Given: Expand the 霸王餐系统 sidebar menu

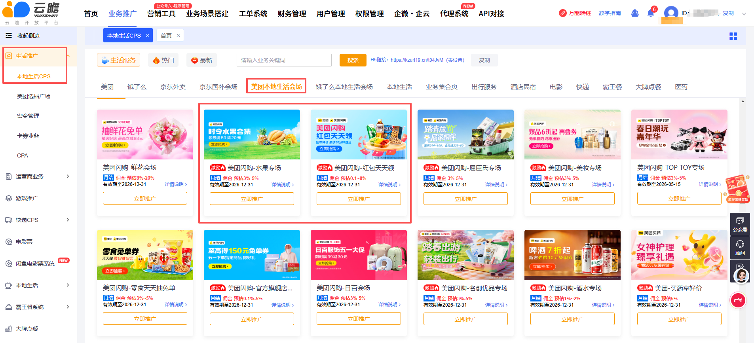Looking at the screenshot, I should [68, 307].
